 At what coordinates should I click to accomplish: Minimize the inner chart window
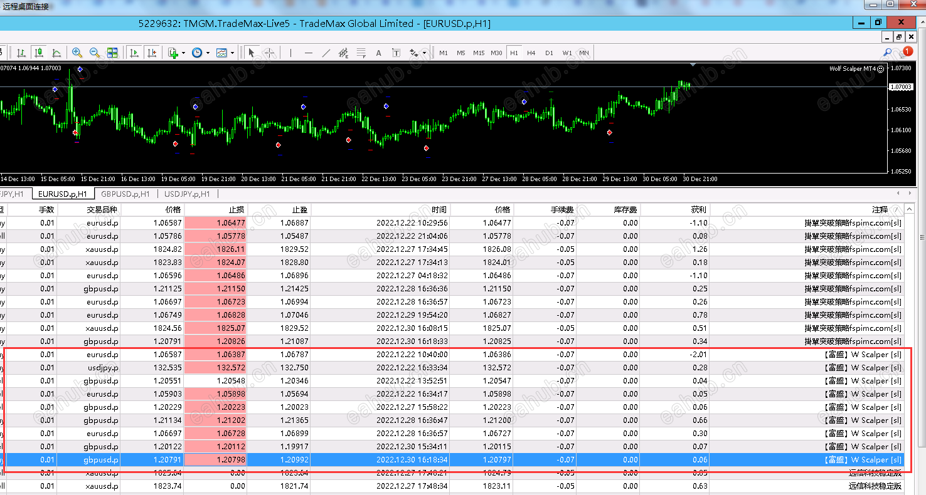coord(887,38)
